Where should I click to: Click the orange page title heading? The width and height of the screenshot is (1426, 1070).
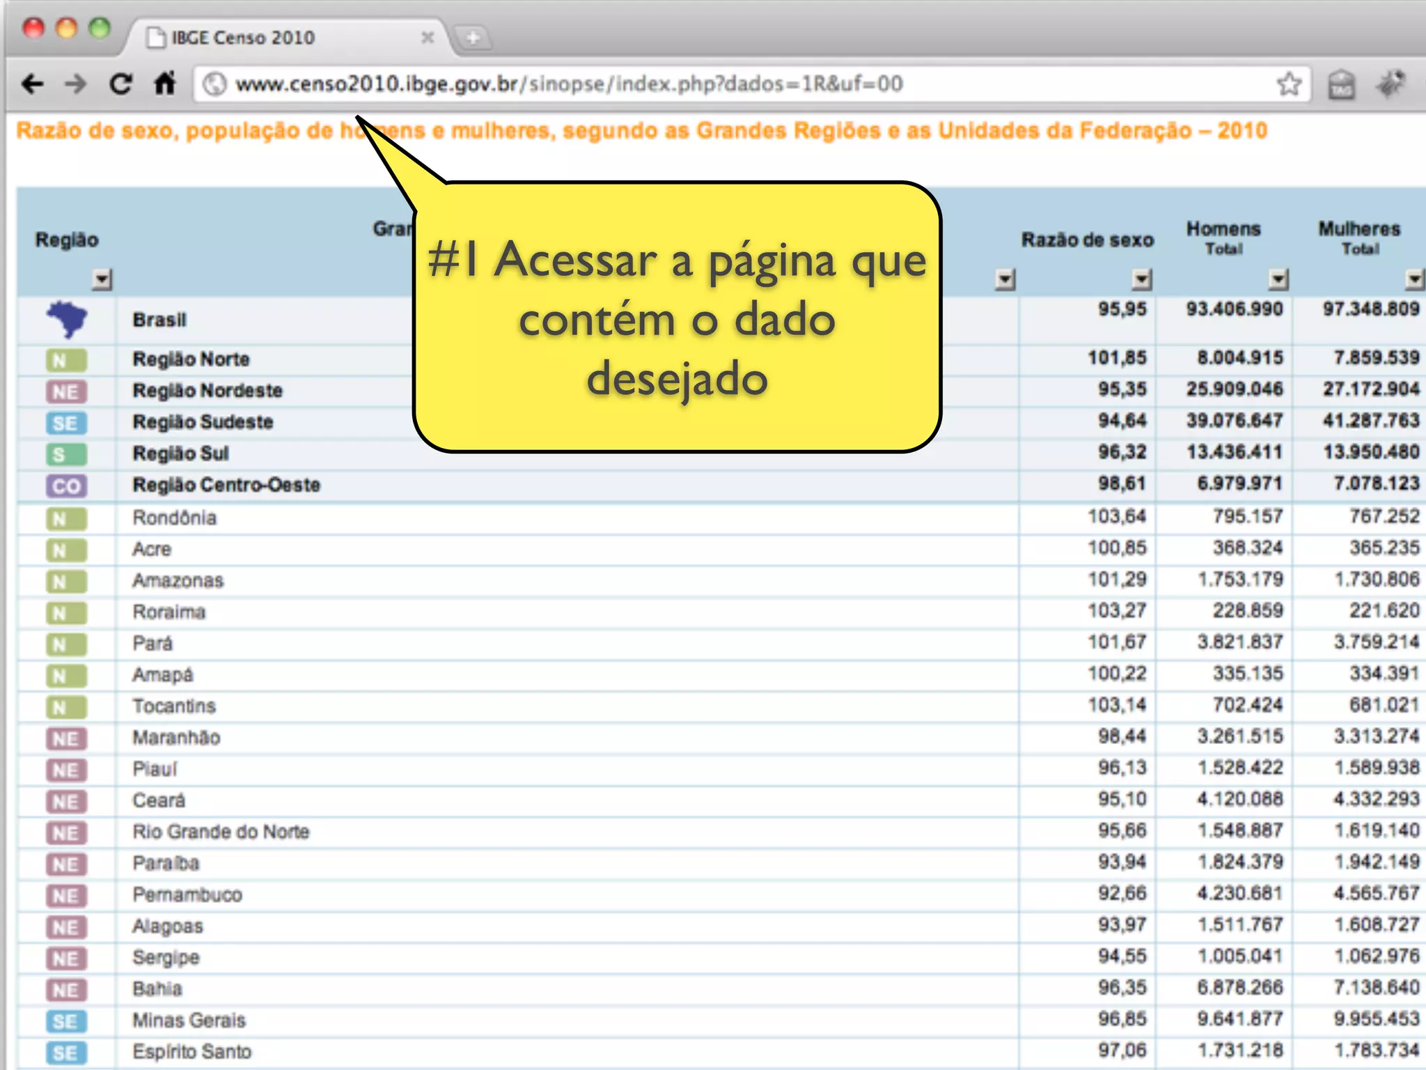[641, 131]
